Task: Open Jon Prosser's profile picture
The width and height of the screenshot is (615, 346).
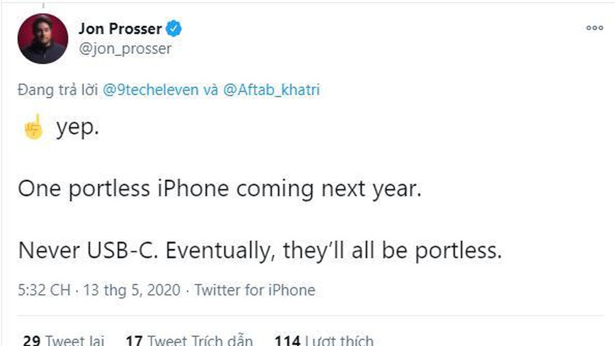Action: coord(42,38)
